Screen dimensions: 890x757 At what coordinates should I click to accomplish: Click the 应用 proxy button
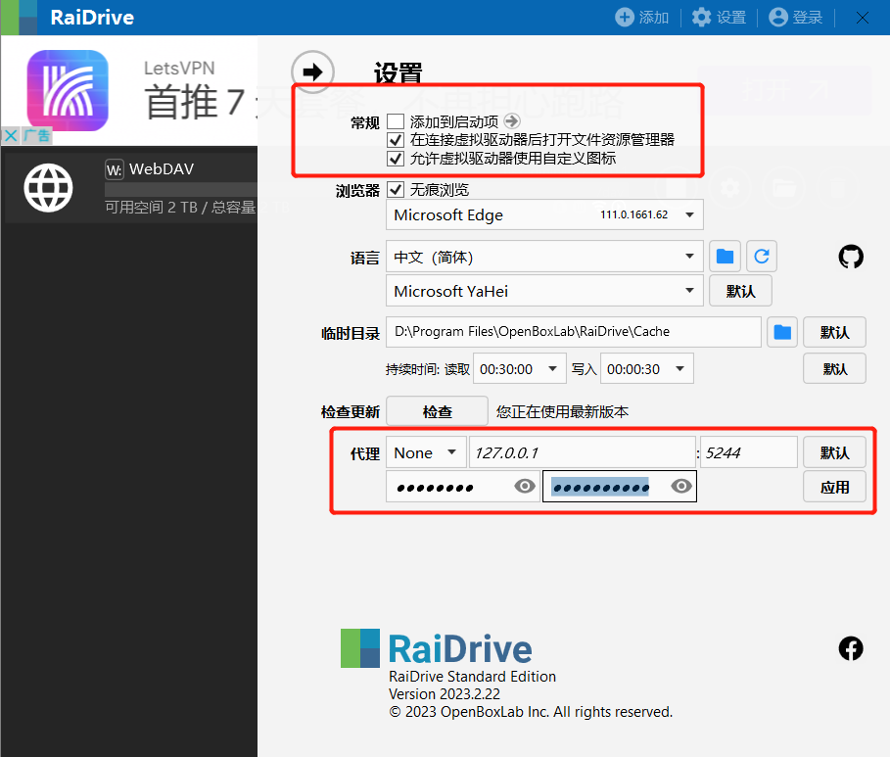(x=834, y=487)
